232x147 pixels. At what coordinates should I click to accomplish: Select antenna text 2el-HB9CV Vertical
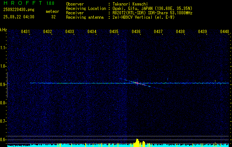pyautogui.click(x=132, y=17)
